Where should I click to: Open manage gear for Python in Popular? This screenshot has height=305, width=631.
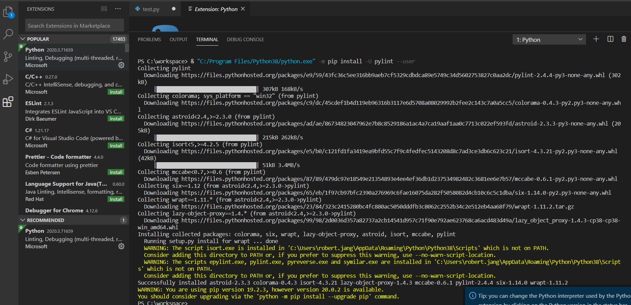click(121, 65)
